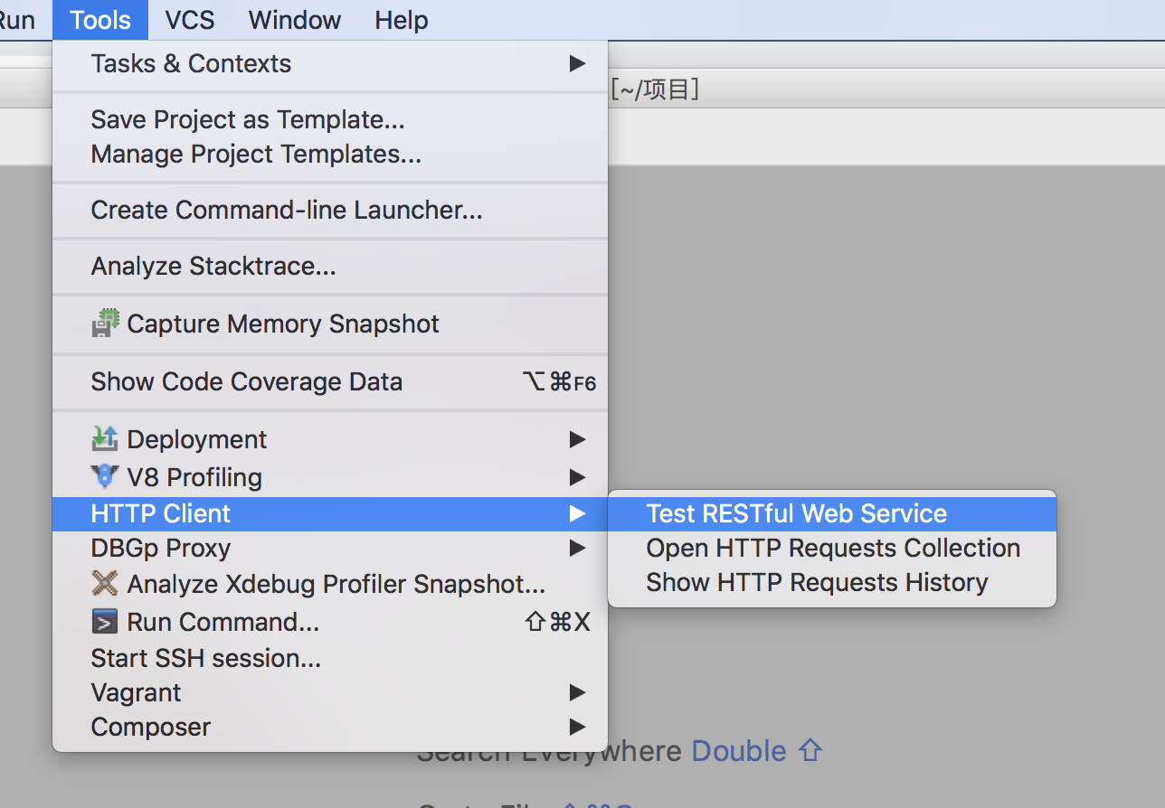Open the DBGp Proxy menu entry
This screenshot has height=808, width=1165.
point(330,548)
